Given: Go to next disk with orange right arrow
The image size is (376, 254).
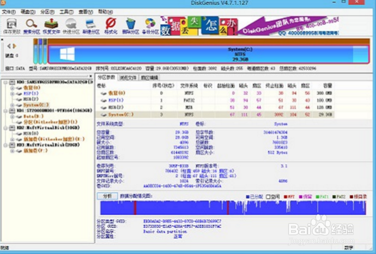Looking at the screenshot, I should tap(14, 46).
